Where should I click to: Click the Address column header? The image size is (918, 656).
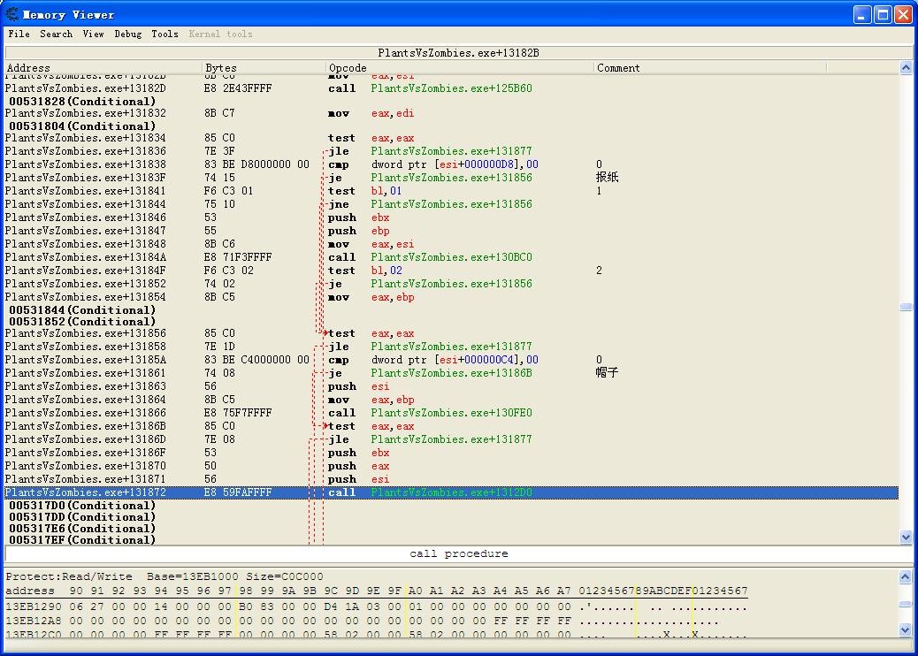(x=103, y=68)
